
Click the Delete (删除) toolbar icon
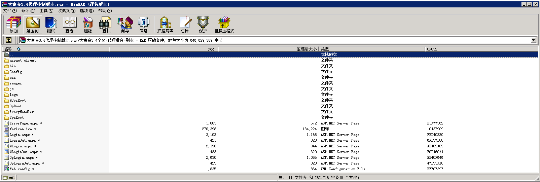[88, 25]
